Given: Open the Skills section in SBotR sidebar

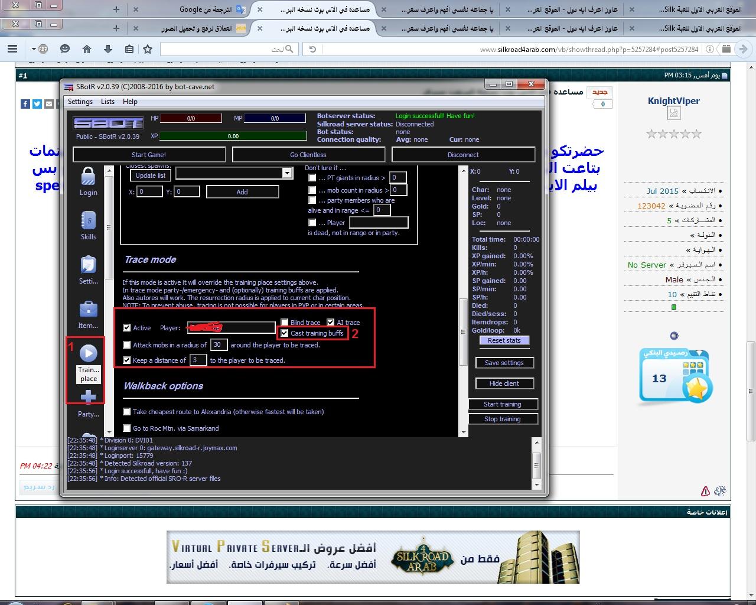Looking at the screenshot, I should click(88, 226).
